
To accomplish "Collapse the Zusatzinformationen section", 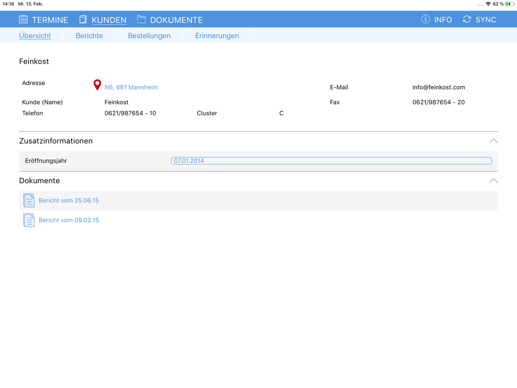I will pos(493,141).
